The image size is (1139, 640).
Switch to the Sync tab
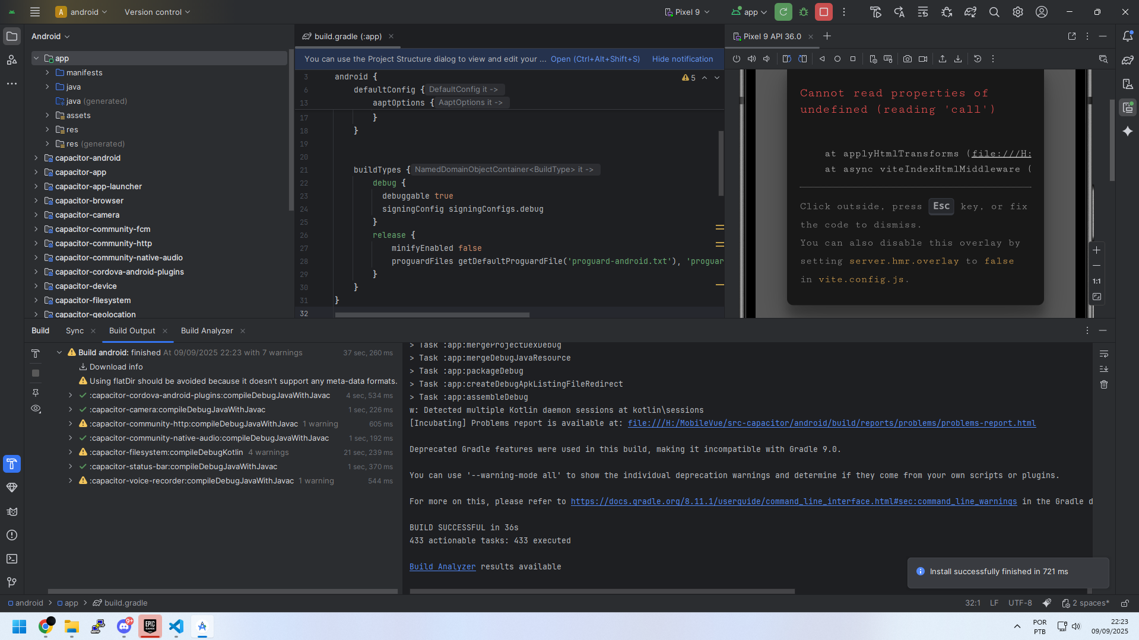[x=75, y=330]
